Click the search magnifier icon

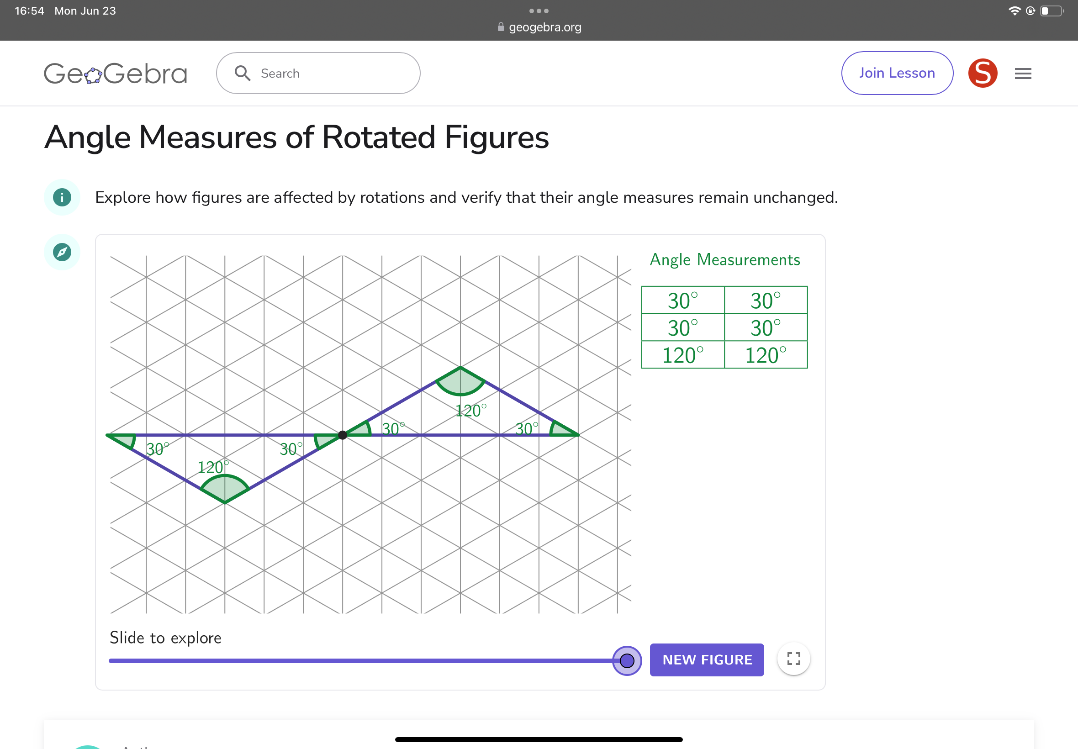click(x=242, y=73)
